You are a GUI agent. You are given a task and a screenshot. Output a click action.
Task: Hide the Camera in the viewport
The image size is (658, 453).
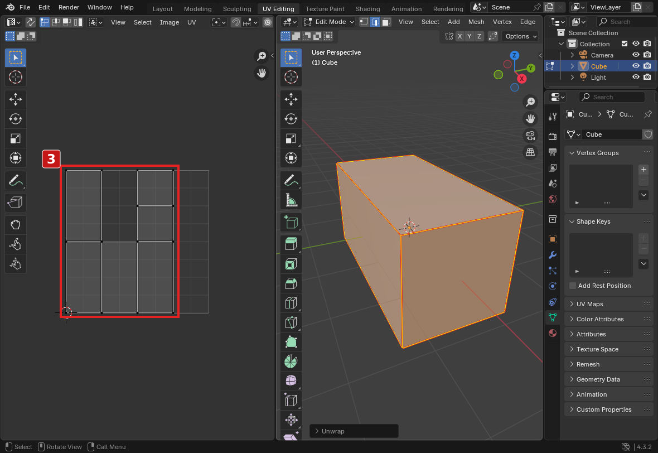pyautogui.click(x=636, y=55)
